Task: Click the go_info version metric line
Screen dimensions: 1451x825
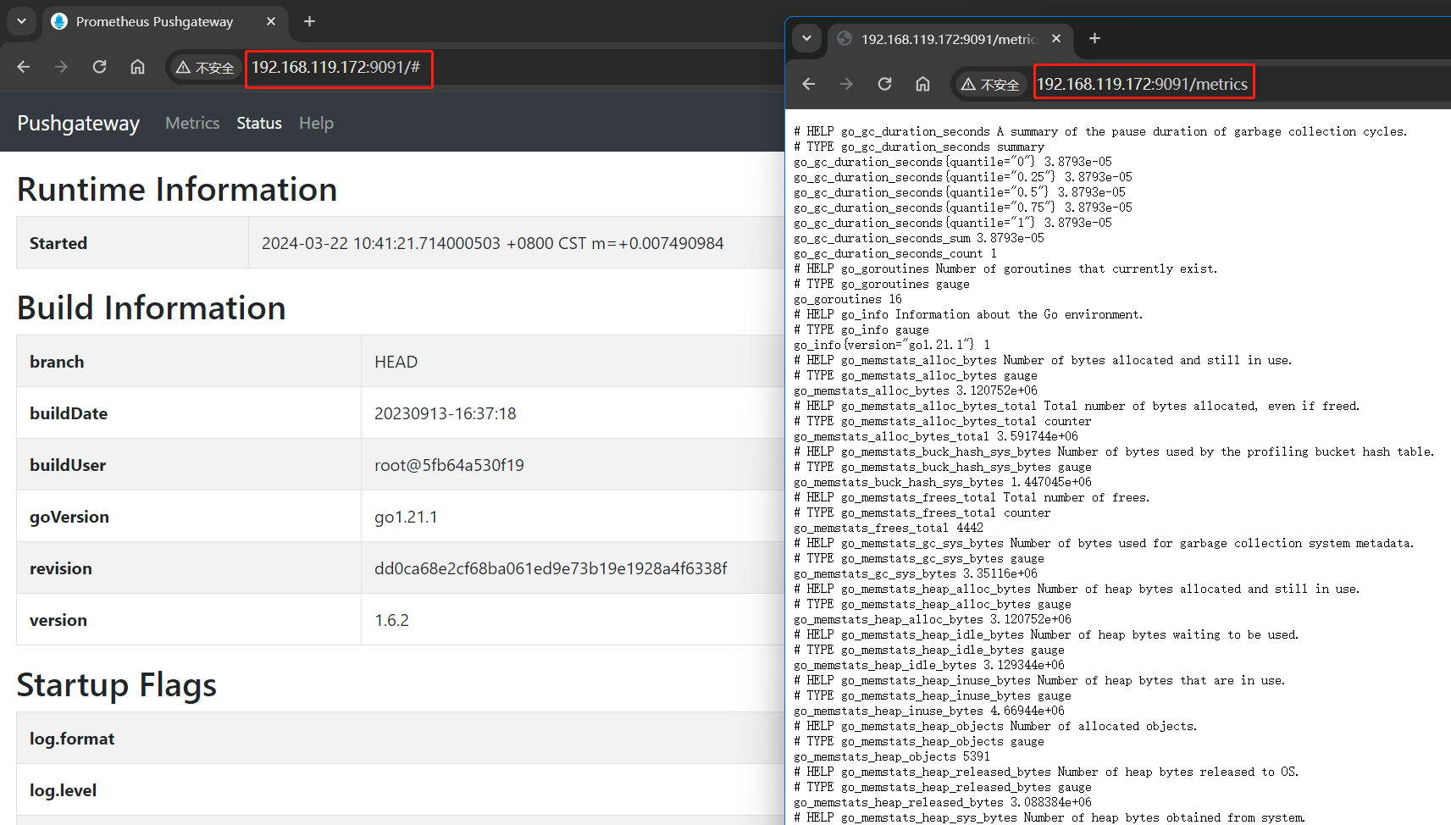Action: [x=891, y=345]
